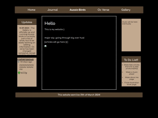Screen dimensions: 158x118
Task: Open the Journal page
Action: pos(52,10)
